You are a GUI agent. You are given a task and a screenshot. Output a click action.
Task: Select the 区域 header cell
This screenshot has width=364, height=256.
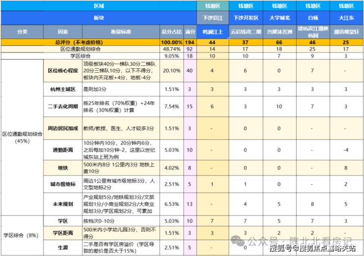[99, 6]
